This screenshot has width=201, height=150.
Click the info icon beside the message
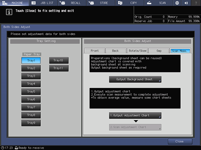point(9,12)
